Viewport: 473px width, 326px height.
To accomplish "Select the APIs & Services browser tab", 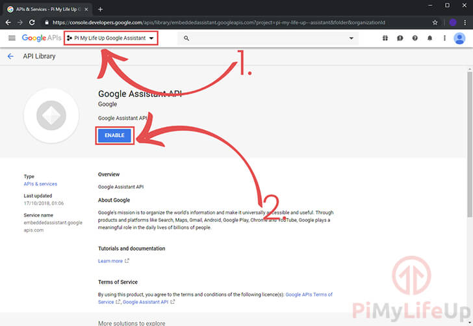I will click(48, 9).
